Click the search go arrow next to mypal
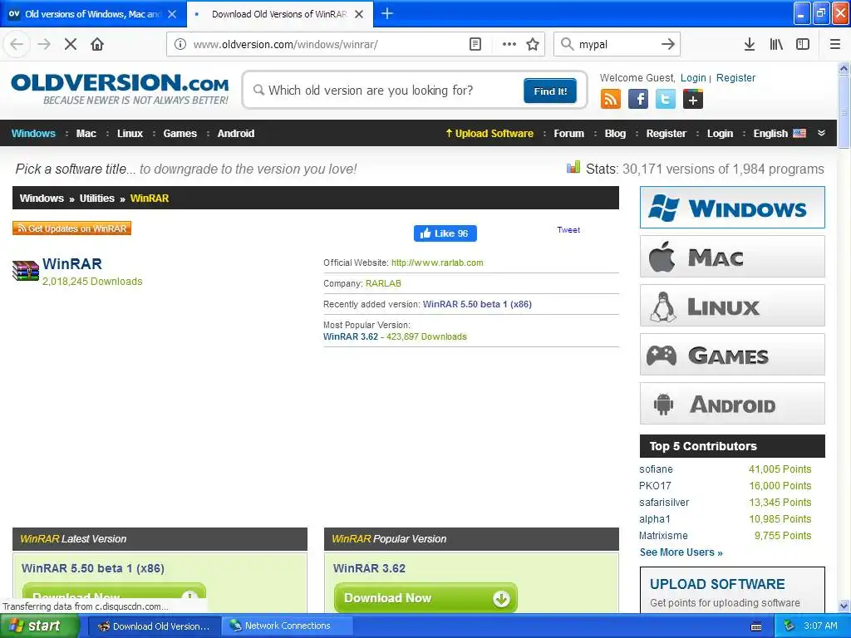The image size is (851, 638). pos(668,44)
